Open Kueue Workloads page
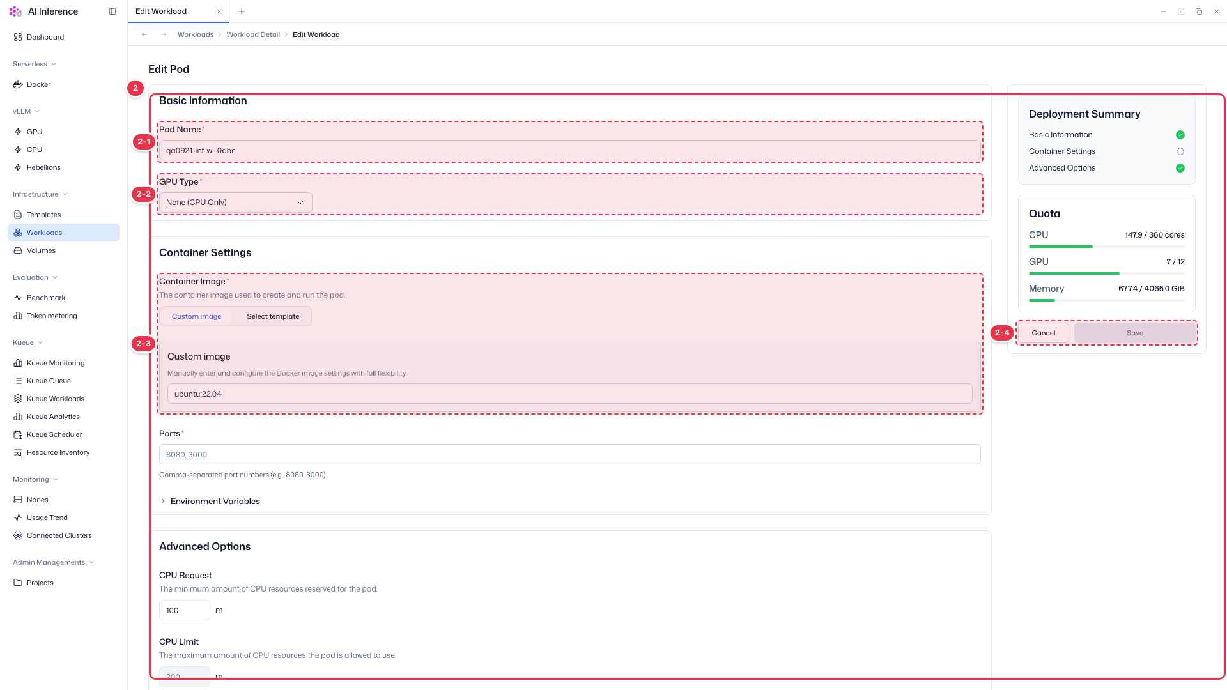Screen dimensions: 1227x690 tap(63, 399)
